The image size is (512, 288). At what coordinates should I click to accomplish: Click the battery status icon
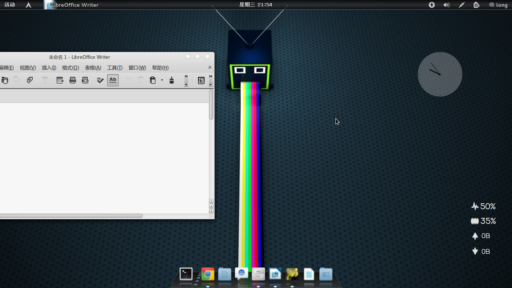click(476, 5)
